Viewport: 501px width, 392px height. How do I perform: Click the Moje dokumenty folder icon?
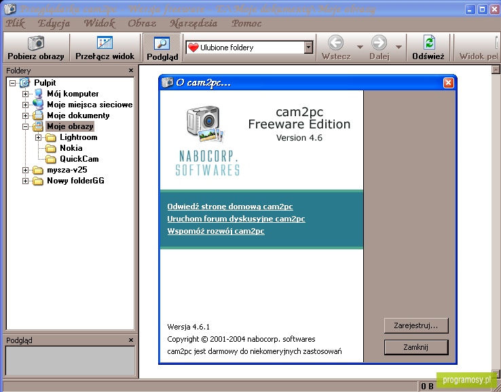pos(38,115)
